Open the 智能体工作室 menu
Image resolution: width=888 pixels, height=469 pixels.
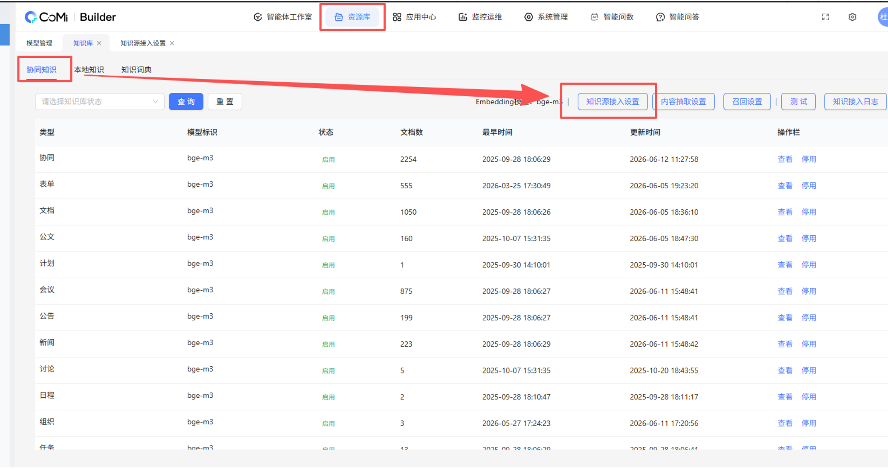coord(283,17)
